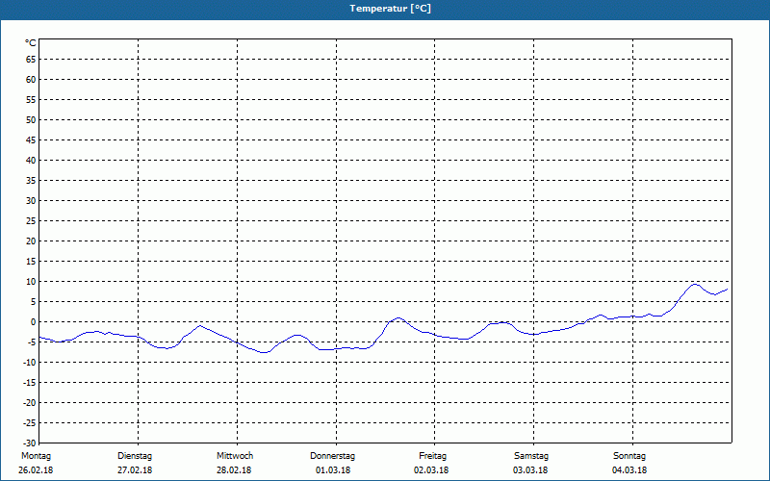Click the 'Temperatur [°C]' chart title
The width and height of the screenshot is (770, 481).
click(391, 9)
